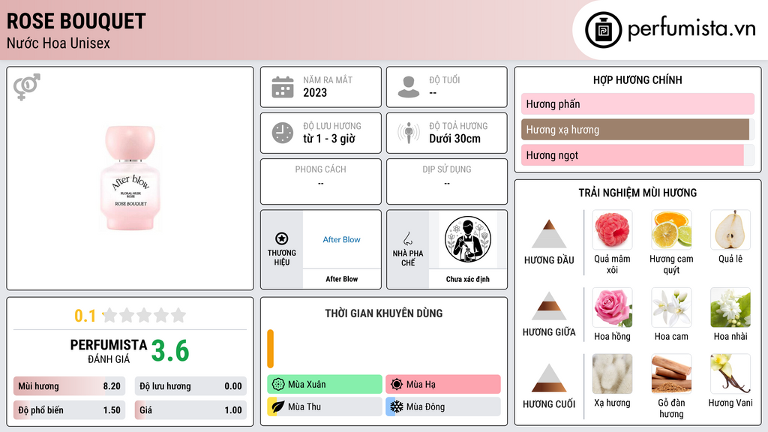Click the Mùa Hạ season bar
Image resolution: width=768 pixels, height=432 pixels.
[443, 385]
